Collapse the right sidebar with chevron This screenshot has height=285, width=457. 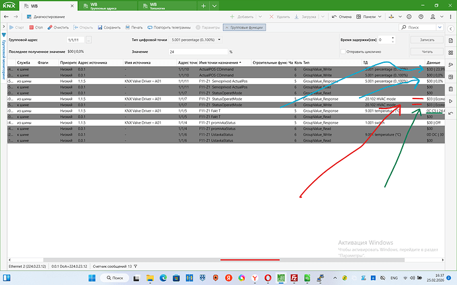click(x=450, y=28)
